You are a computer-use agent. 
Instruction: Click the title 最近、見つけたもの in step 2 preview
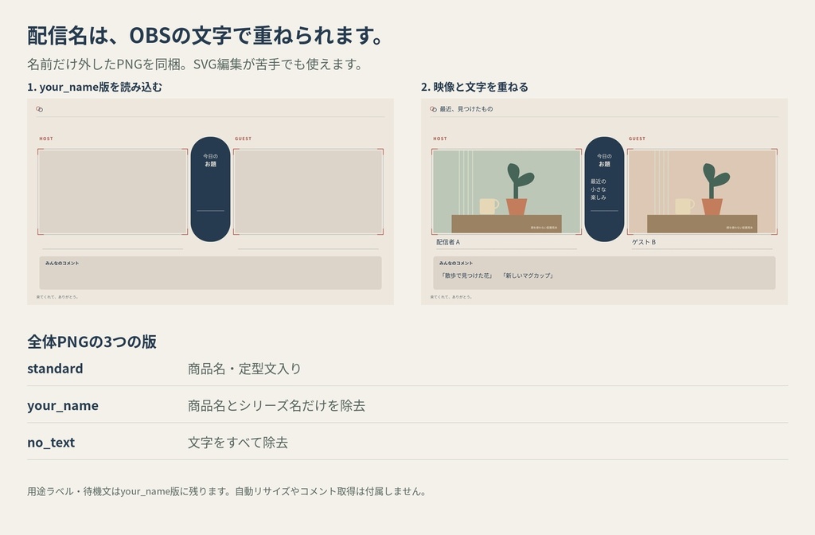pyautogui.click(x=466, y=109)
